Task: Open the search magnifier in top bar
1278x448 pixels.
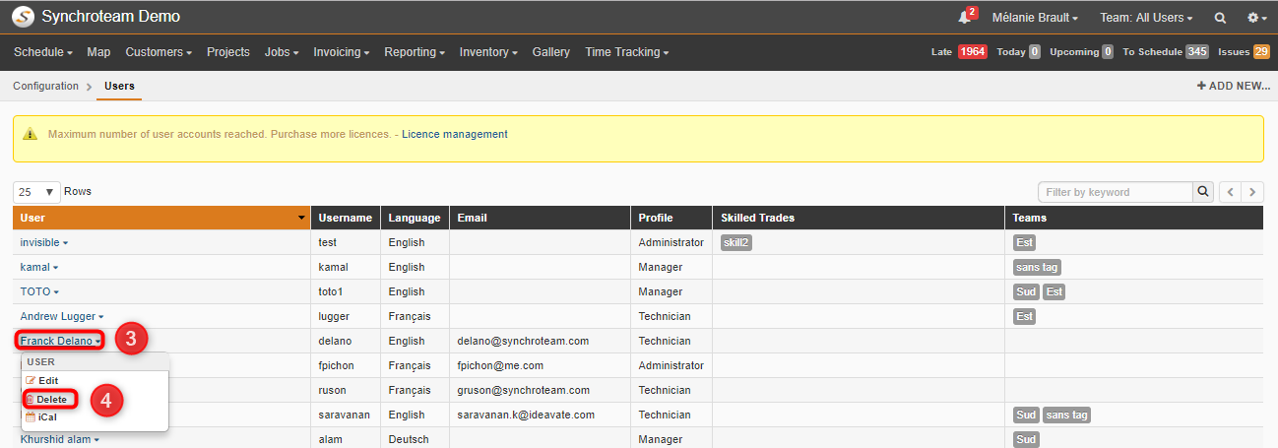Action: 1220,18
